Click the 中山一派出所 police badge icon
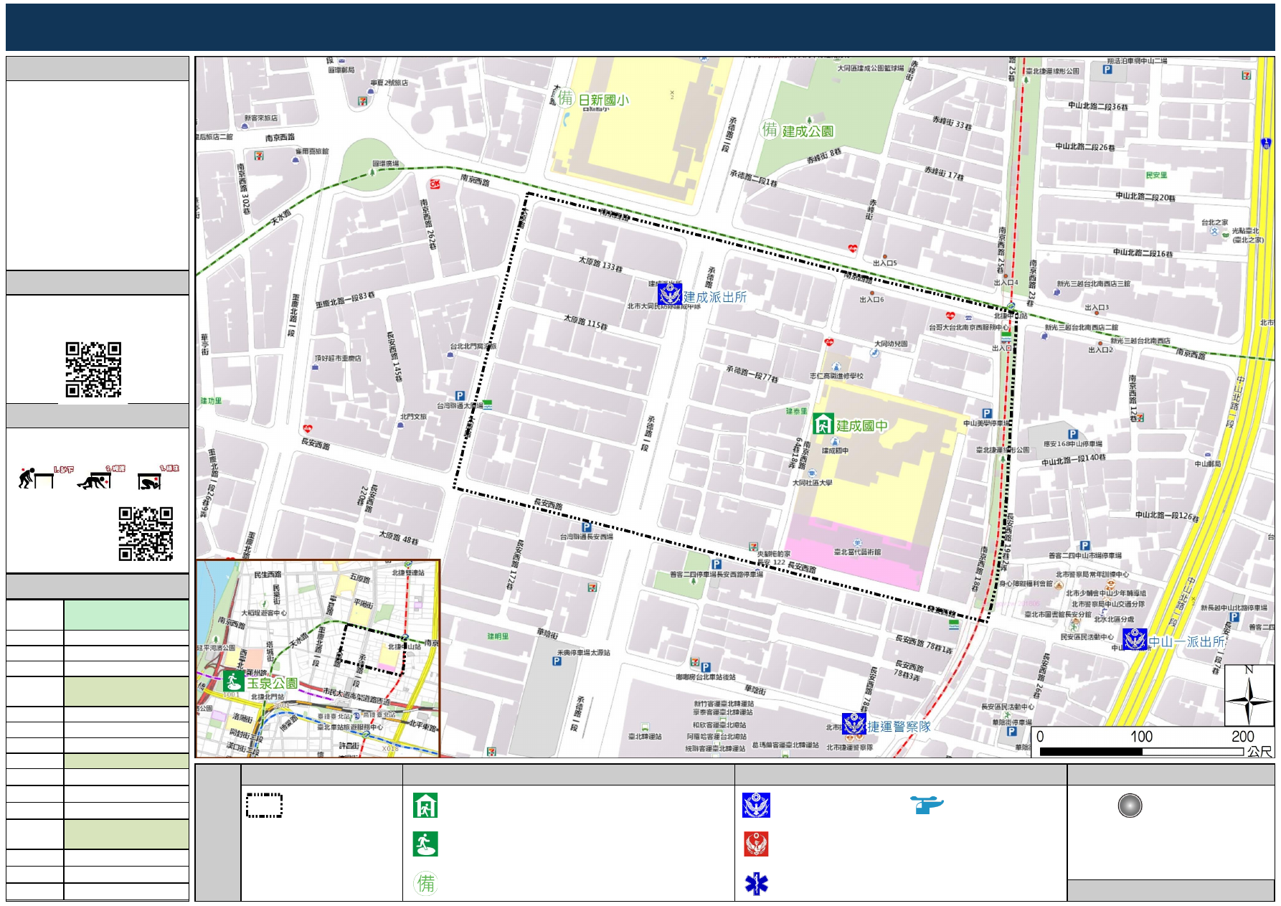The image size is (1281, 906). [1135, 638]
